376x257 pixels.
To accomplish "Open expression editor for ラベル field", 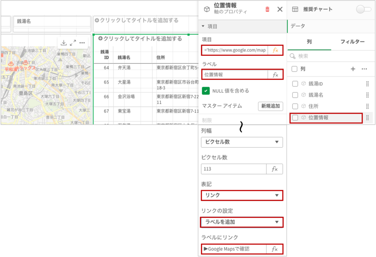I will tap(275, 75).
